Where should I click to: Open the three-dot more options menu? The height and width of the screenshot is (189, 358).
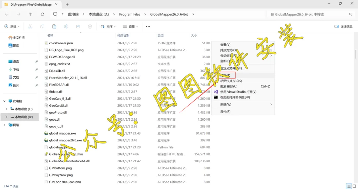click(x=148, y=26)
